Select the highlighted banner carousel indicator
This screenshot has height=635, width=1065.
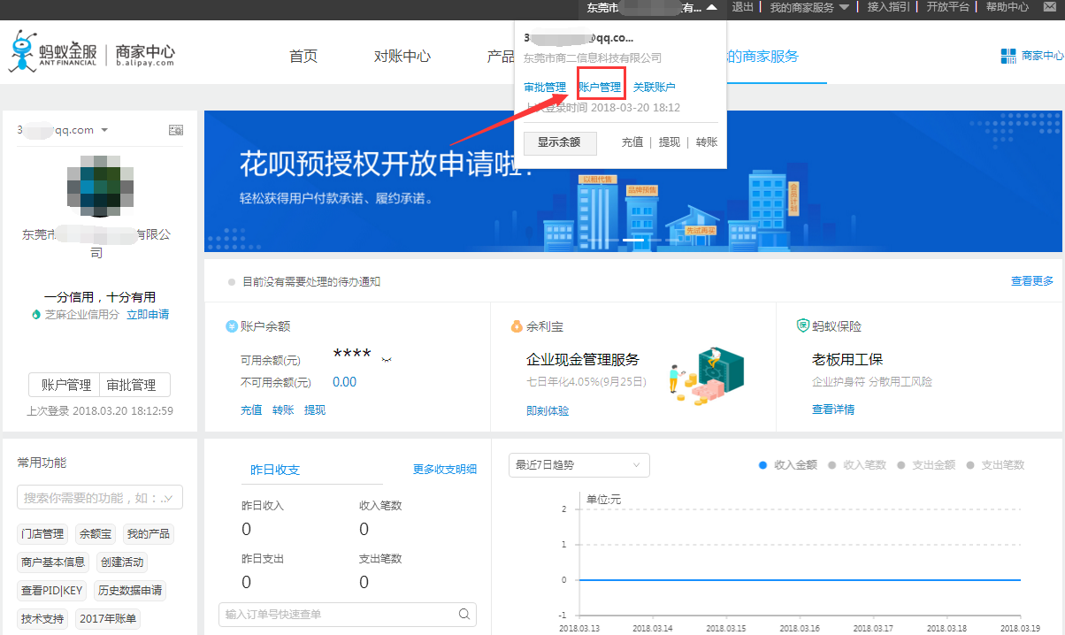click(633, 240)
